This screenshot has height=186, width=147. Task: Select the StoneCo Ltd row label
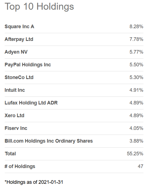(x=19, y=77)
